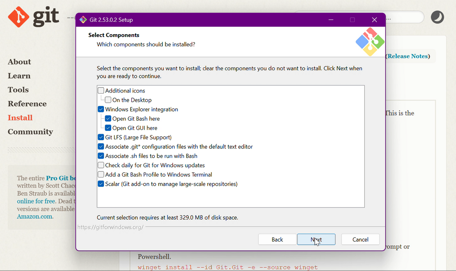Open the Reference page

pos(27,104)
